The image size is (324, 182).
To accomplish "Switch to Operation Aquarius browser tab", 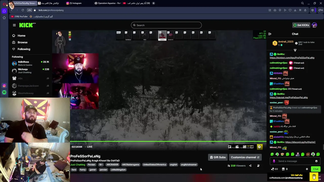I will tap(107, 3).
